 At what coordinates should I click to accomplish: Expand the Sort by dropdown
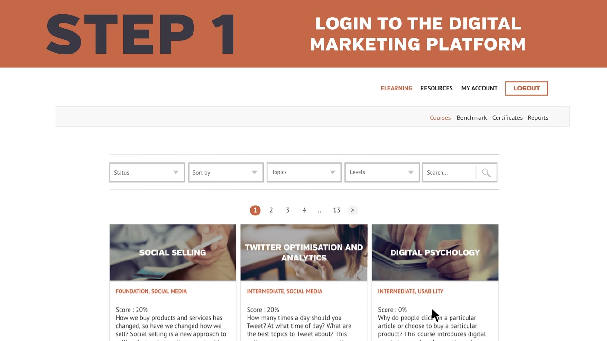(226, 173)
